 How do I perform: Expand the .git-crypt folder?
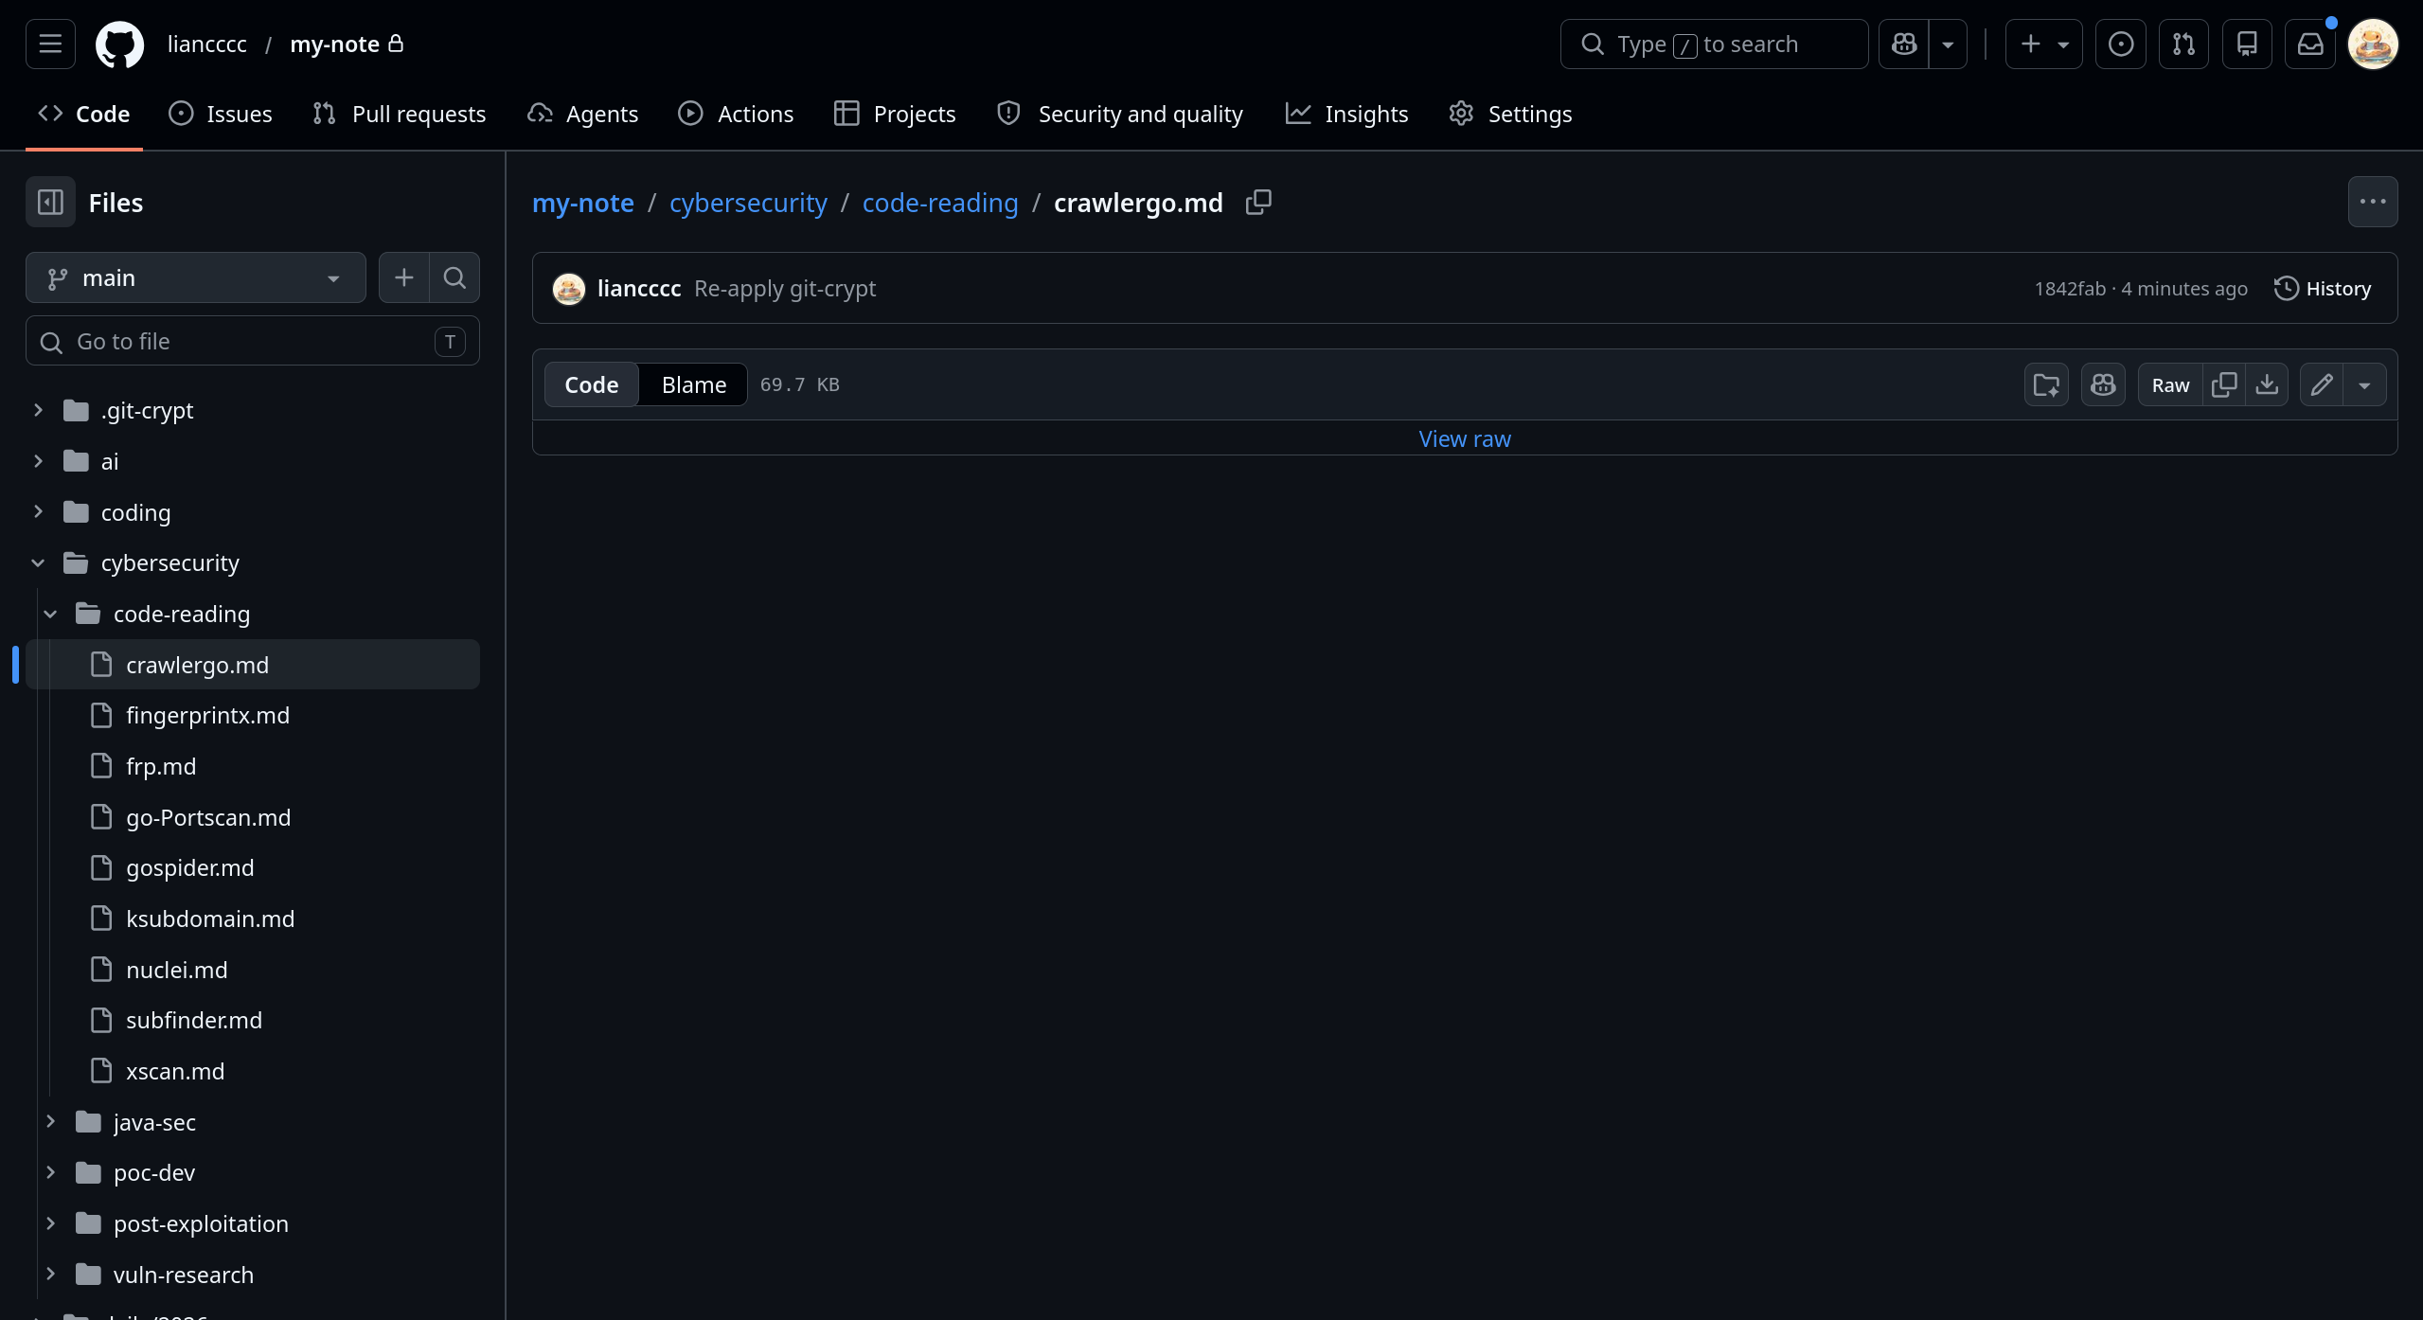tap(38, 410)
